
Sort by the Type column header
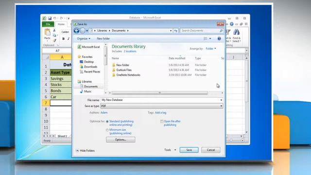pos(198,58)
